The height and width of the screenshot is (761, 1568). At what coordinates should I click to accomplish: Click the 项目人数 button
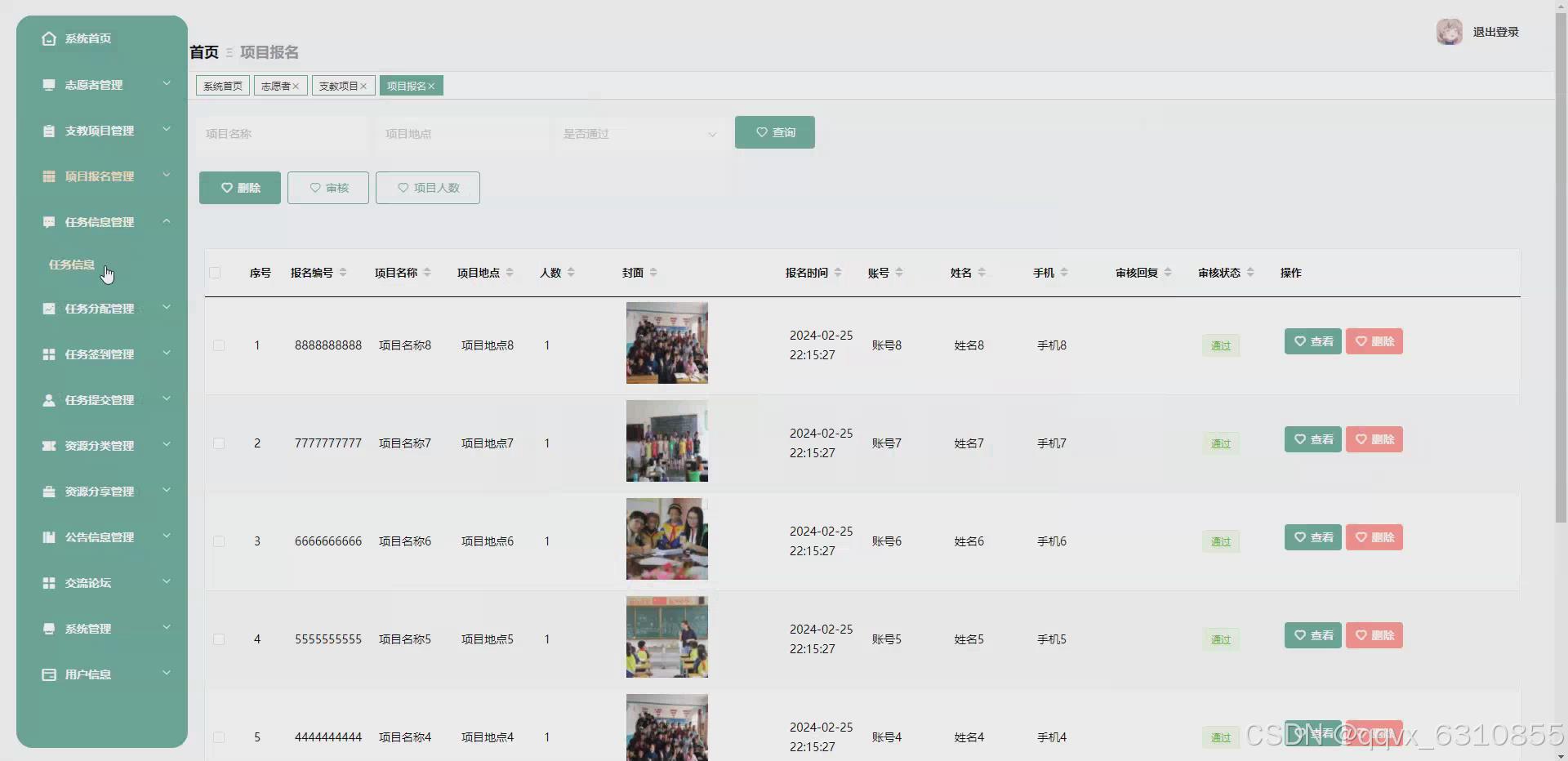click(428, 188)
